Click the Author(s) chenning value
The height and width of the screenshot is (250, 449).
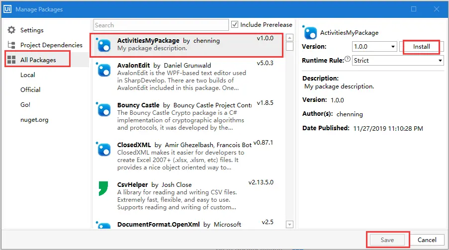tap(350, 114)
